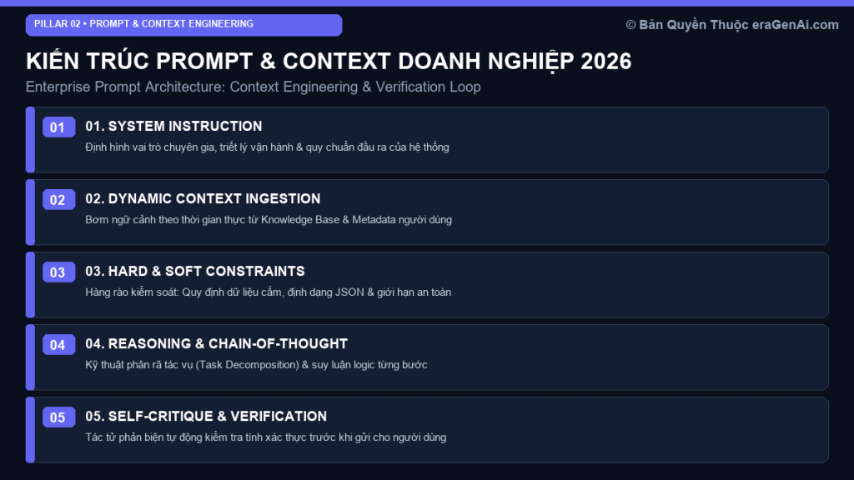
Task: Click the description starting Định hình vai trò
Action: tap(267, 147)
